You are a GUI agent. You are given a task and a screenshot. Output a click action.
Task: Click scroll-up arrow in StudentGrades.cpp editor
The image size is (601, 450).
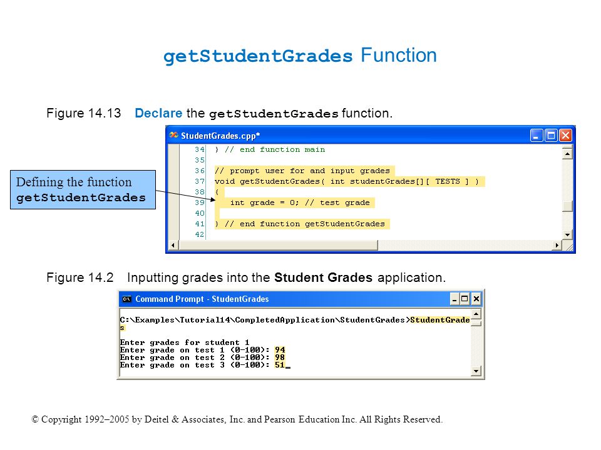point(567,154)
